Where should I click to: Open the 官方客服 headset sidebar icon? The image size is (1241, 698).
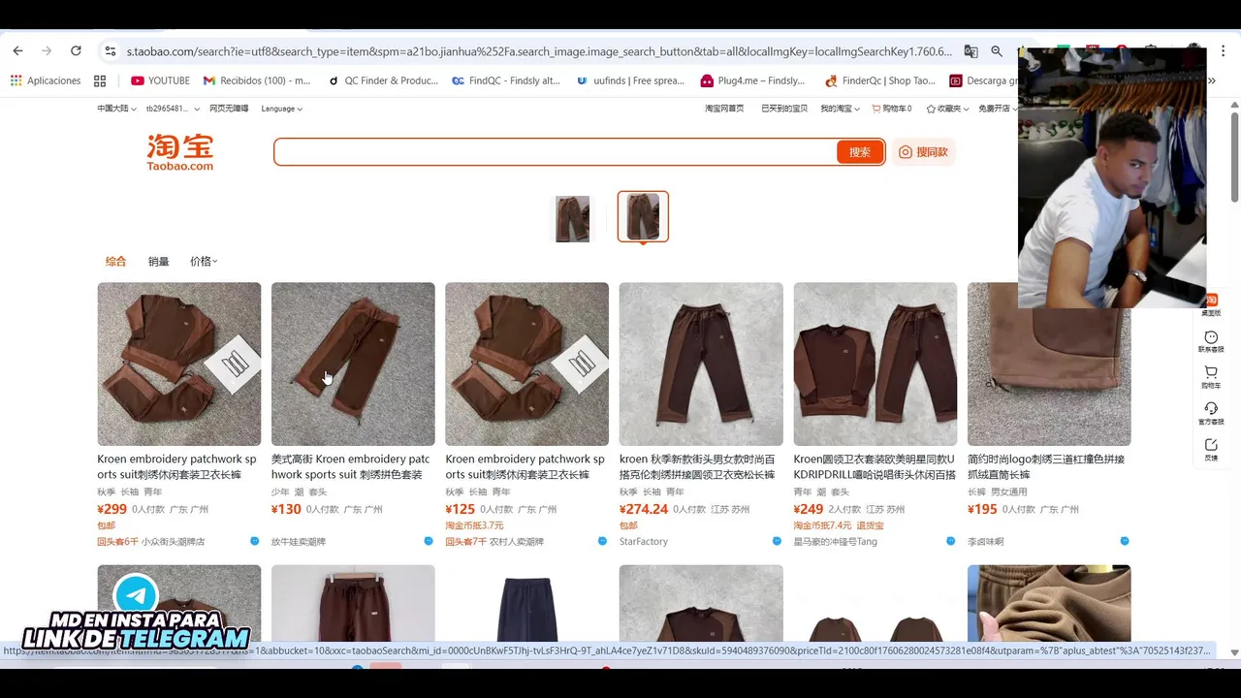pyautogui.click(x=1211, y=414)
